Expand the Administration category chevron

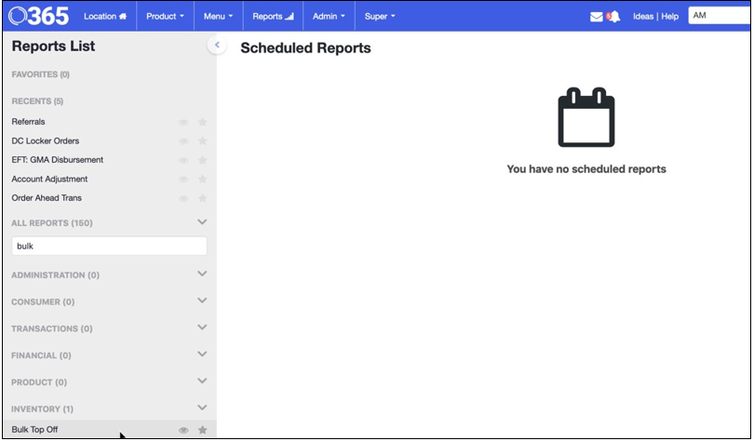pyautogui.click(x=202, y=274)
